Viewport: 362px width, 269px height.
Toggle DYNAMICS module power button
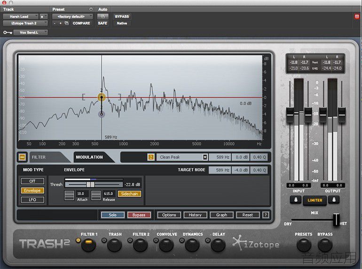point(181,240)
